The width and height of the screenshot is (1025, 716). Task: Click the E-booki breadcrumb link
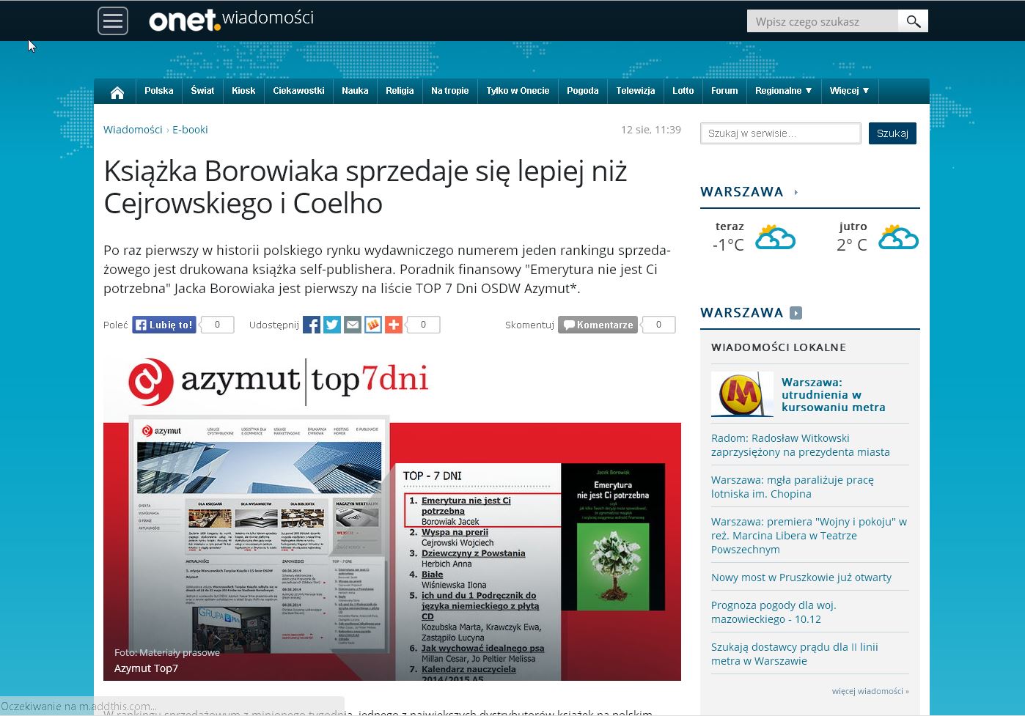(190, 130)
